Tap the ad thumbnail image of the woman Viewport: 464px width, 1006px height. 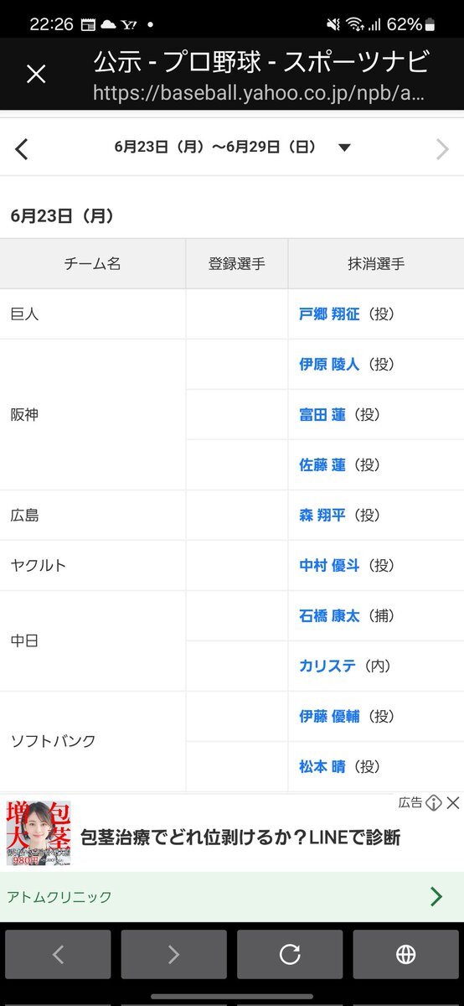point(39,833)
